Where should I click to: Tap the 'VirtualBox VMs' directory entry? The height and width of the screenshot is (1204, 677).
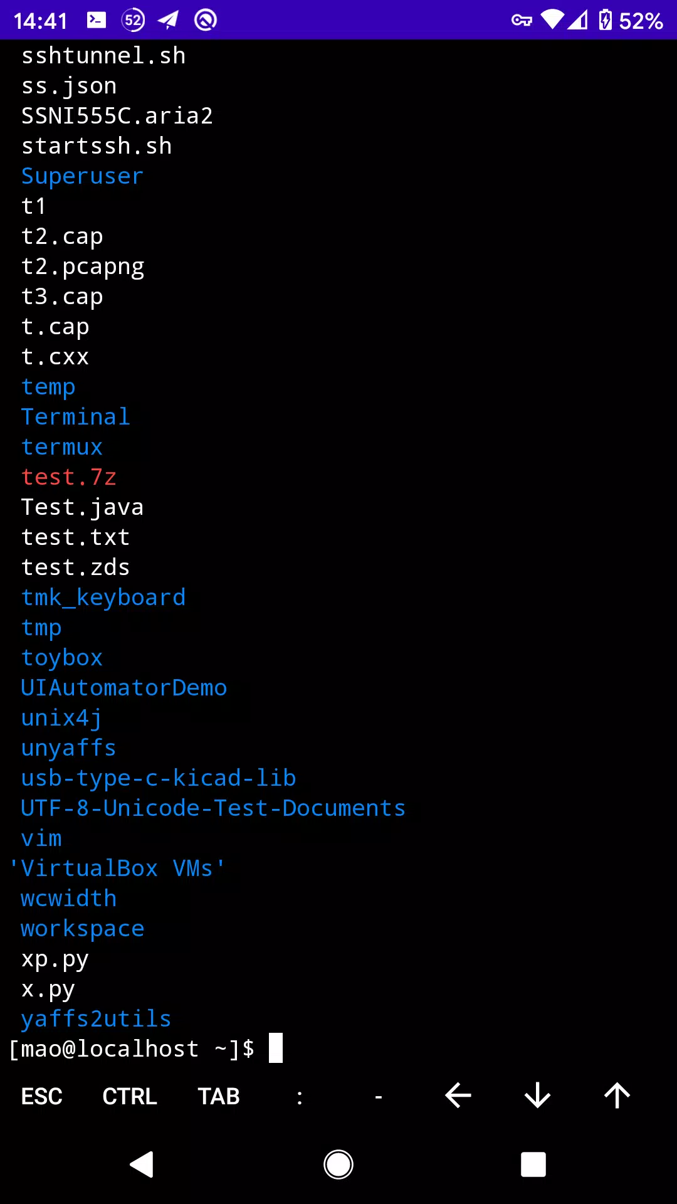coord(117,869)
